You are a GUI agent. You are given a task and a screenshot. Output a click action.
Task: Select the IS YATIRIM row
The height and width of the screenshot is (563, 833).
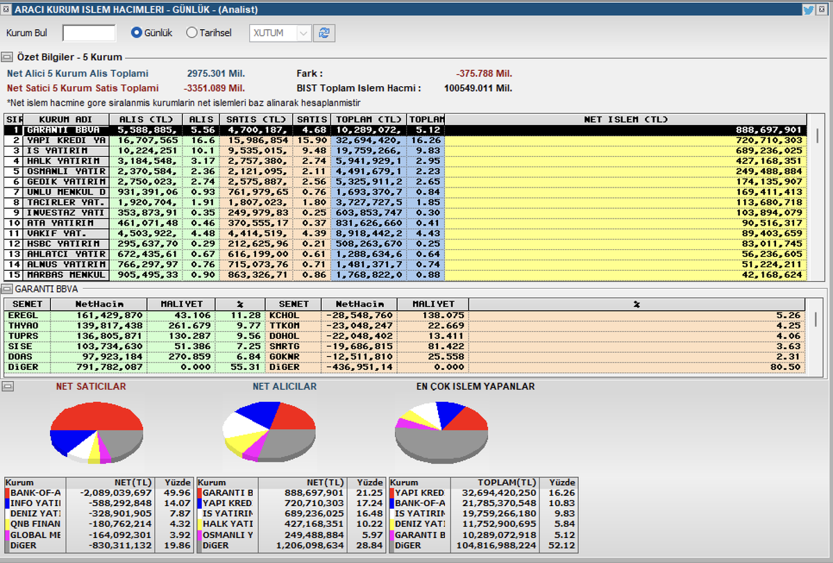pyautogui.click(x=405, y=151)
